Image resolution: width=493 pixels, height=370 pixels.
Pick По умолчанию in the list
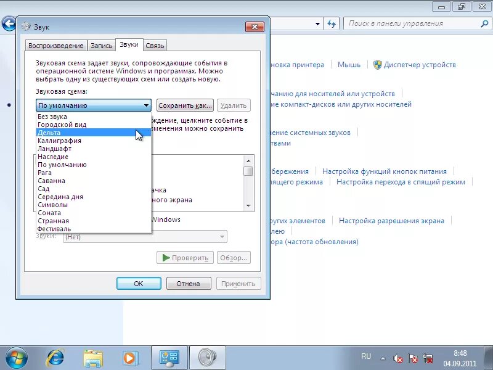click(x=94, y=165)
